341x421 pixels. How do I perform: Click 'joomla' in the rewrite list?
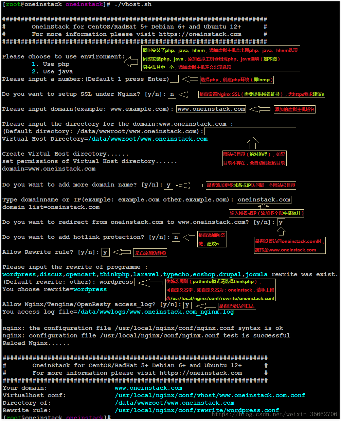(256, 275)
